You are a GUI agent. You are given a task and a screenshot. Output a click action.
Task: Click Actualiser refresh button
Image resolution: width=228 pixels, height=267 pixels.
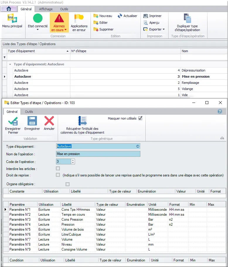pyautogui.click(x=127, y=16)
